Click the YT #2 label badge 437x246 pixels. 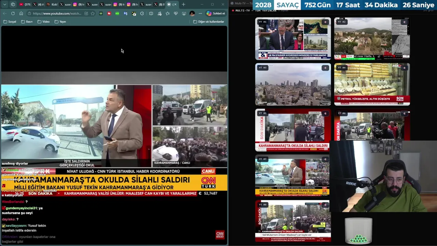pos(342,22)
